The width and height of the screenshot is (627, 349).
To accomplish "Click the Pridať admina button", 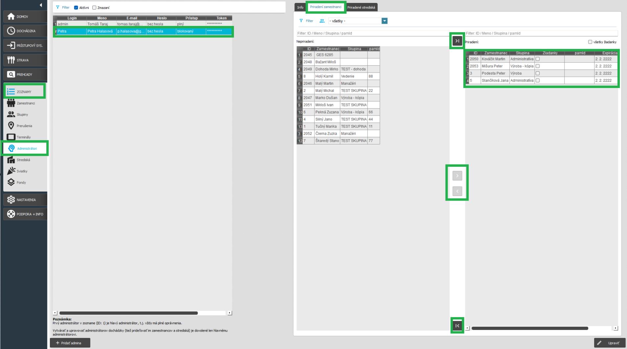I will [x=70, y=343].
